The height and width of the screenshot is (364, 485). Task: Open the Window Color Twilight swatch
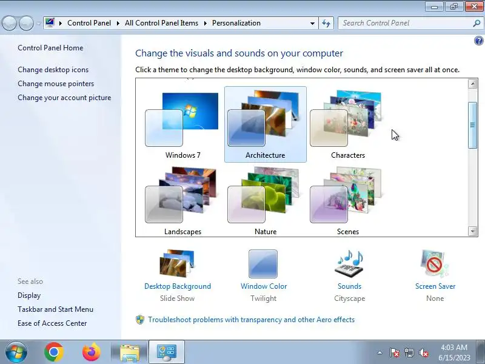(263, 264)
